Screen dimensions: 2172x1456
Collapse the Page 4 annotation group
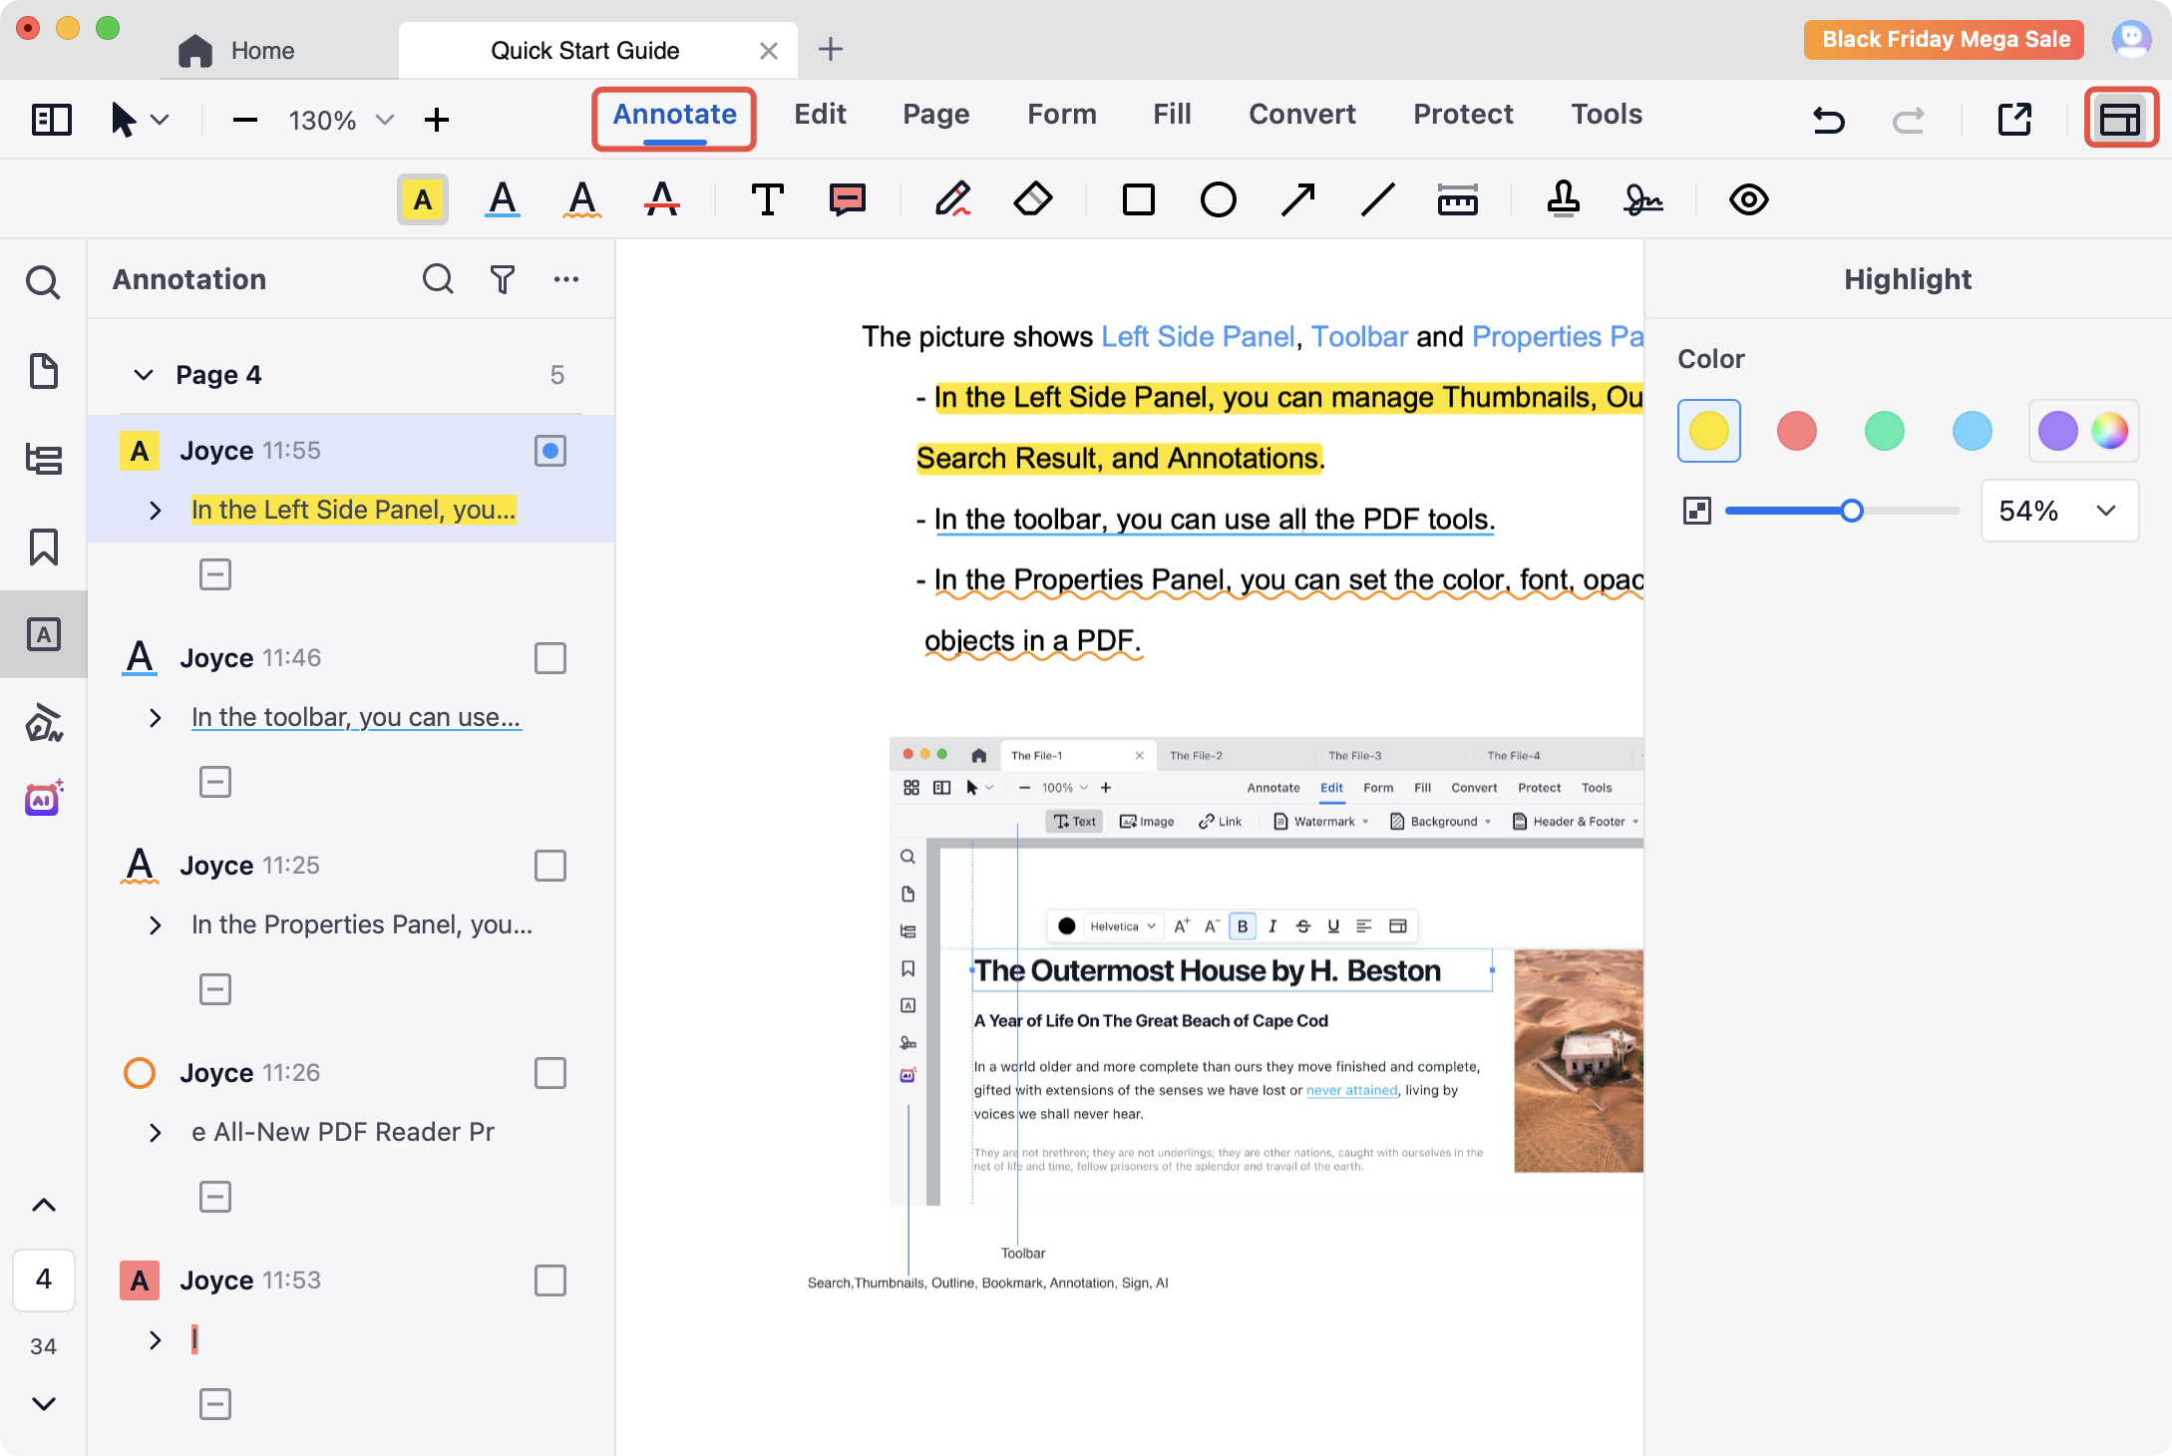coord(144,375)
